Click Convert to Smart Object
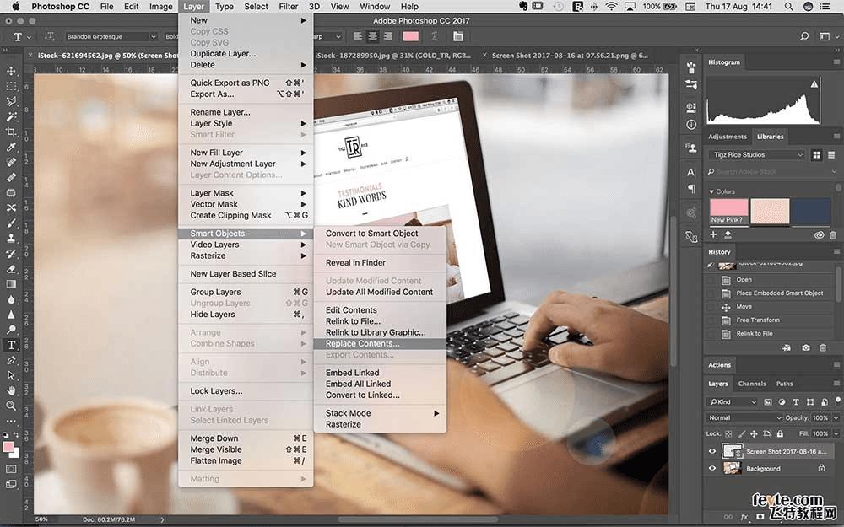The height and width of the screenshot is (527, 844). [x=371, y=234]
